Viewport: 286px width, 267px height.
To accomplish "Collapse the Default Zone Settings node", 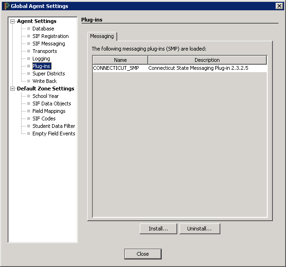I will tap(13, 89).
